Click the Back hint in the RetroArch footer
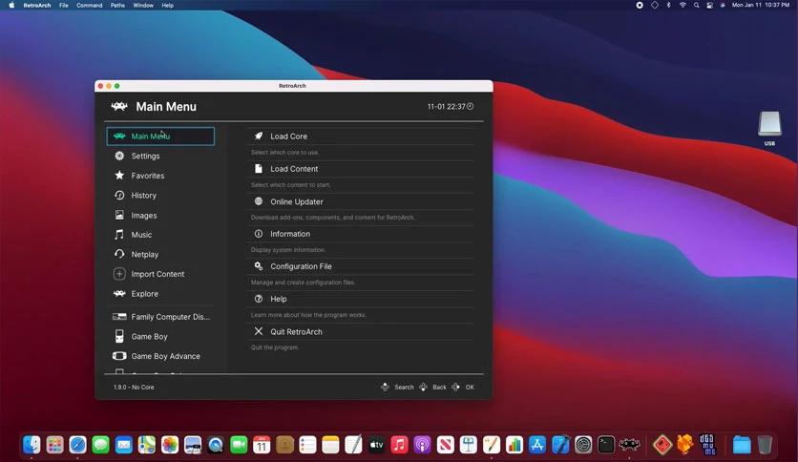The image size is (798, 462). [x=432, y=388]
